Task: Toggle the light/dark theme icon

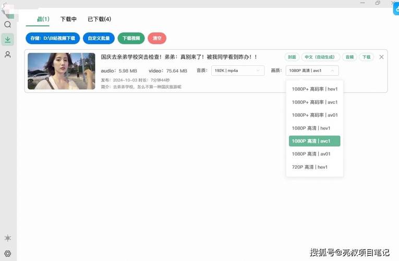Action: (x=8, y=238)
